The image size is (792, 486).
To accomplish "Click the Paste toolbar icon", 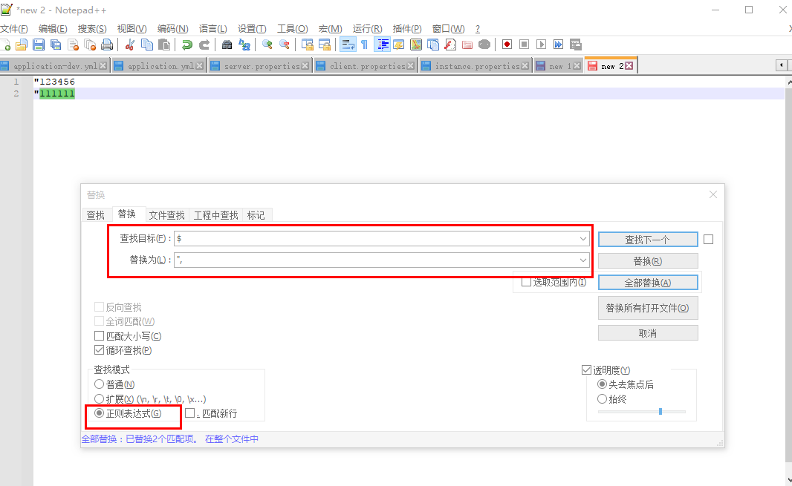I will tap(164, 45).
